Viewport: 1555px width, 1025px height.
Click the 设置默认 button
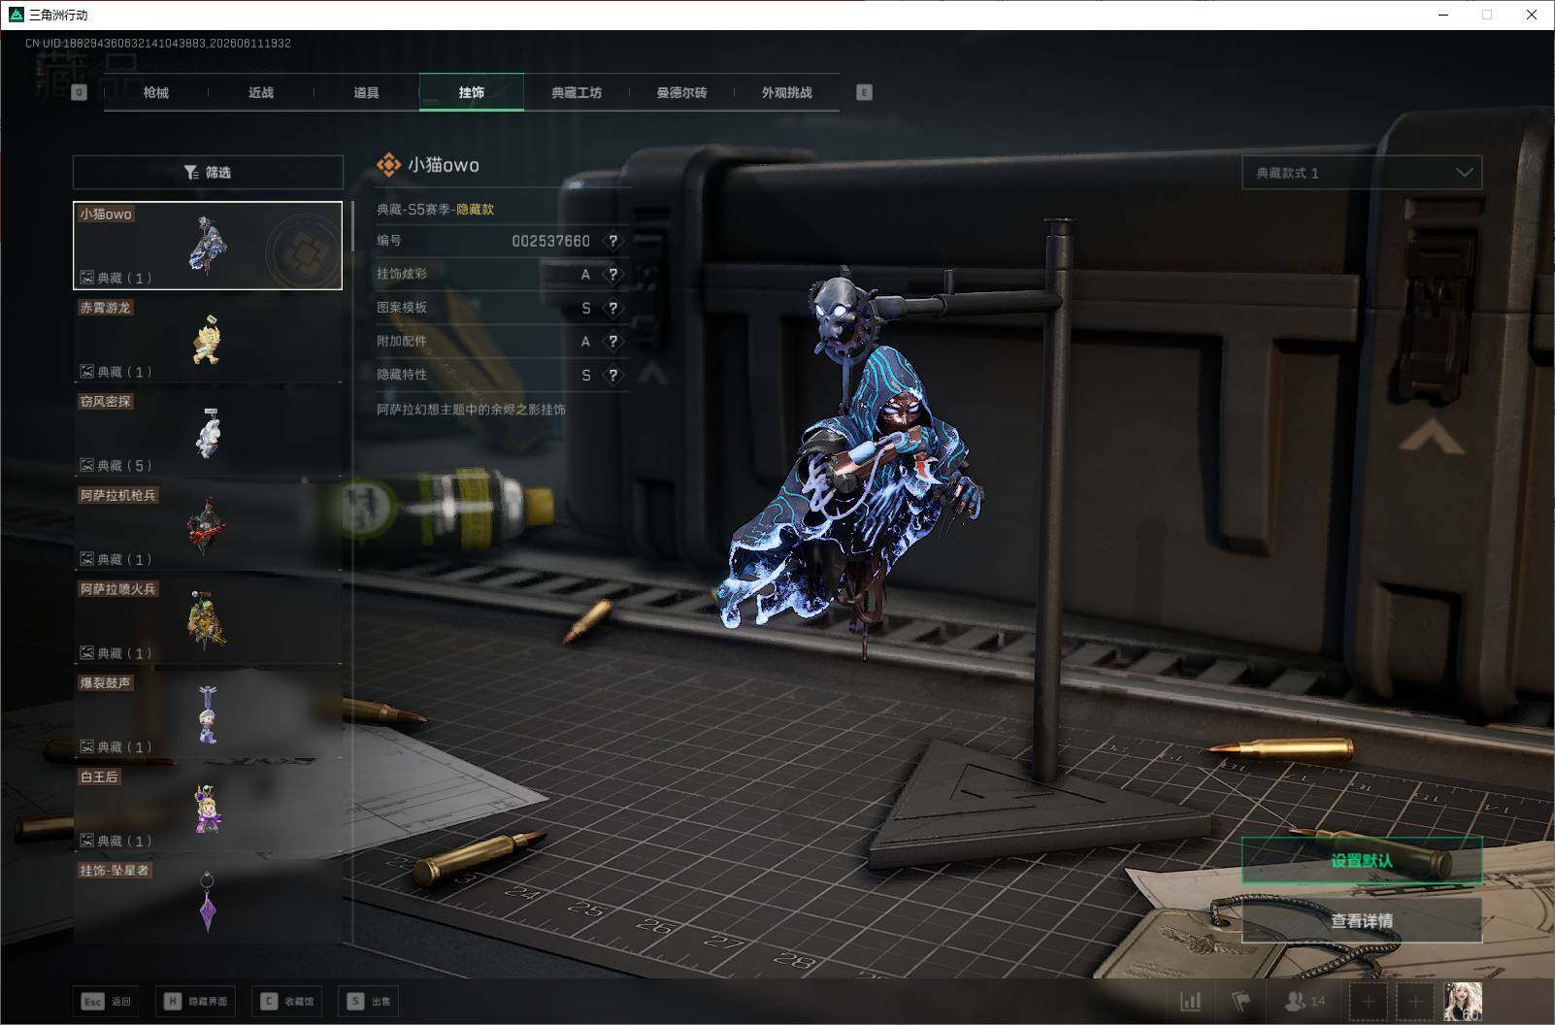[x=1362, y=861]
